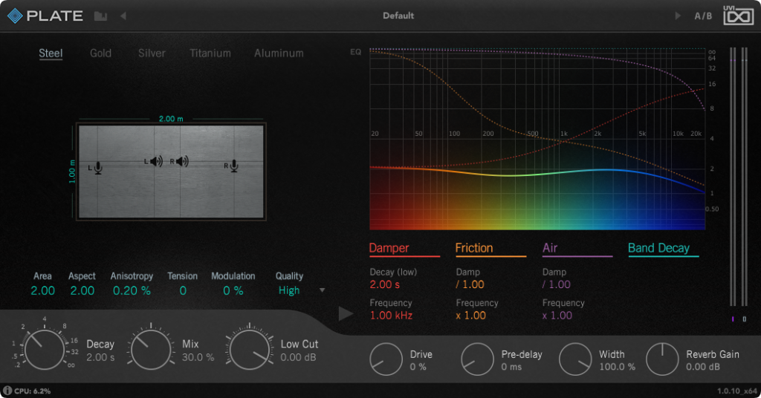This screenshot has width=761, height=398.
Task: Click the Modulation value 0 %
Action: click(233, 291)
